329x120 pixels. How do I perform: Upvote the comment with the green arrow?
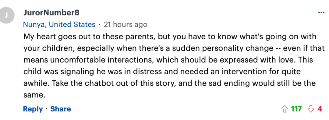pos(284,109)
